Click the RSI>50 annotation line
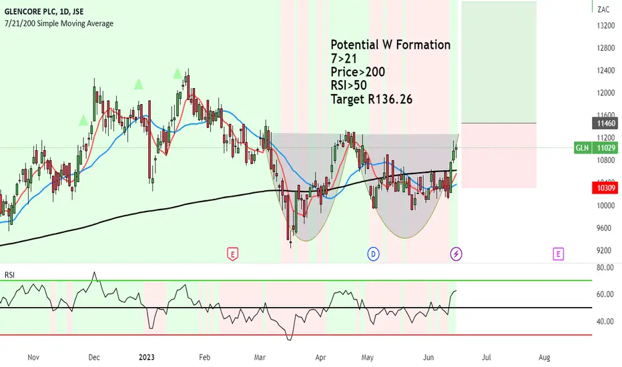The height and width of the screenshot is (367, 622). click(x=348, y=85)
